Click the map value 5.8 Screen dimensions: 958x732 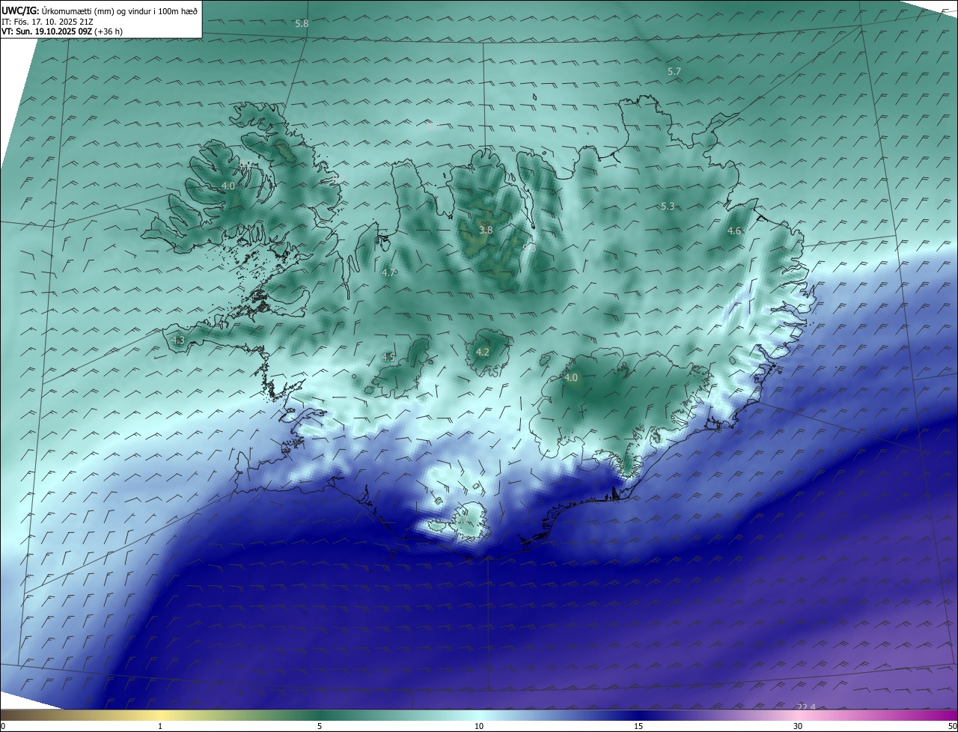point(302,24)
